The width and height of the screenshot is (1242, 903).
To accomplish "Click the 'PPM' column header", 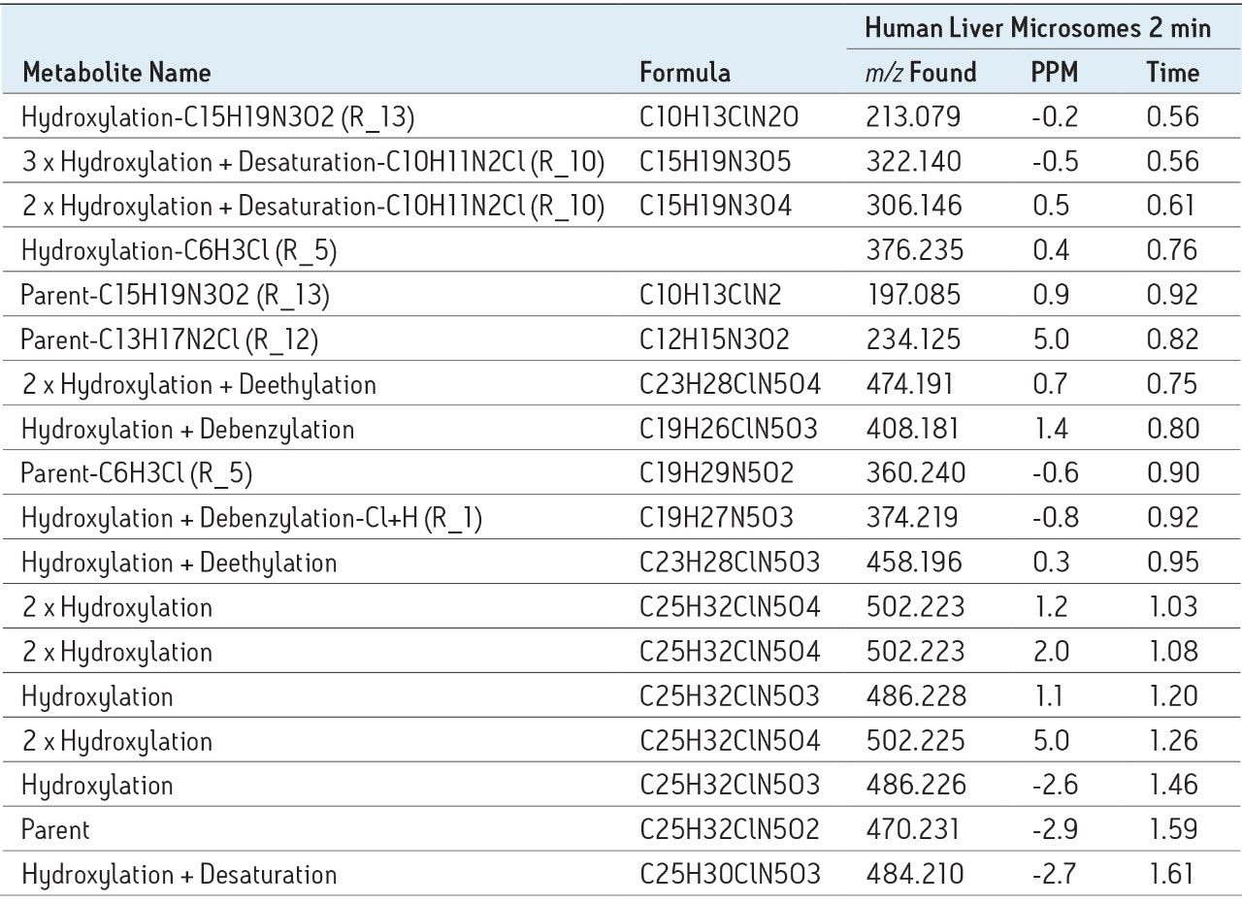I will point(1054,73).
